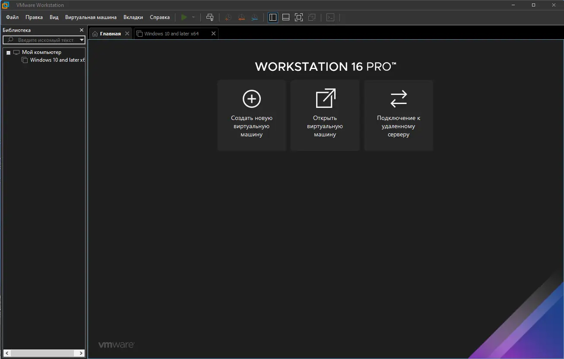
Task: Power on the virtual machine
Action: pyautogui.click(x=185, y=17)
